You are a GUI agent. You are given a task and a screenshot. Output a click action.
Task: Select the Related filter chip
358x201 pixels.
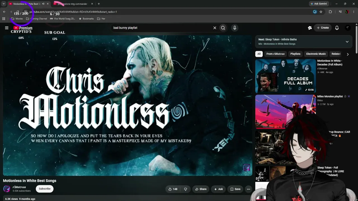pyautogui.click(x=336, y=54)
